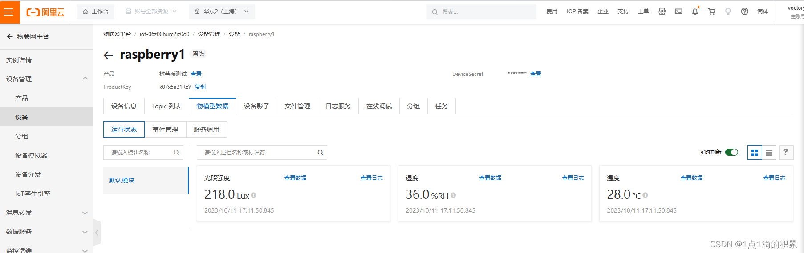Viewport: 804px width, 253px height.
Task: Click 设备管理 breadcrumb link
Action: click(x=209, y=34)
